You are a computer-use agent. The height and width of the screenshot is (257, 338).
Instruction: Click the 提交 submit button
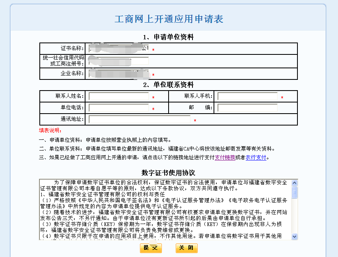point(151,248)
